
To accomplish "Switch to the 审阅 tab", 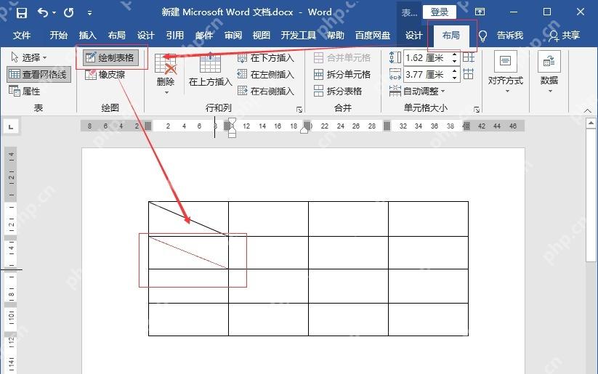I will tap(233, 36).
